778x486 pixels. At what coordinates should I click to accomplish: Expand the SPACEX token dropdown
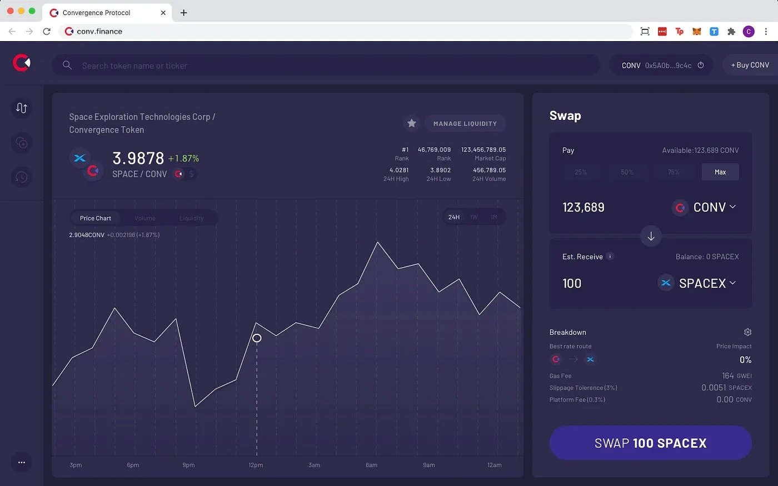click(x=732, y=283)
